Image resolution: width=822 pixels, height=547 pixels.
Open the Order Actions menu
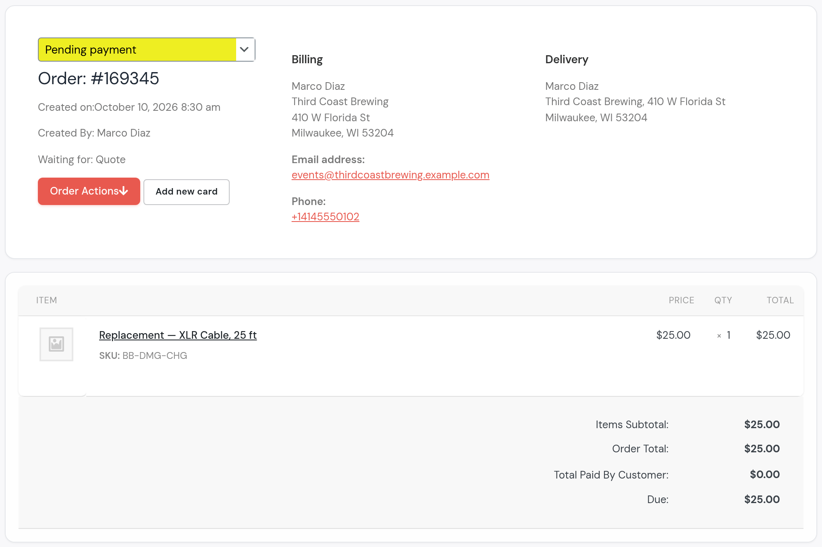(89, 191)
